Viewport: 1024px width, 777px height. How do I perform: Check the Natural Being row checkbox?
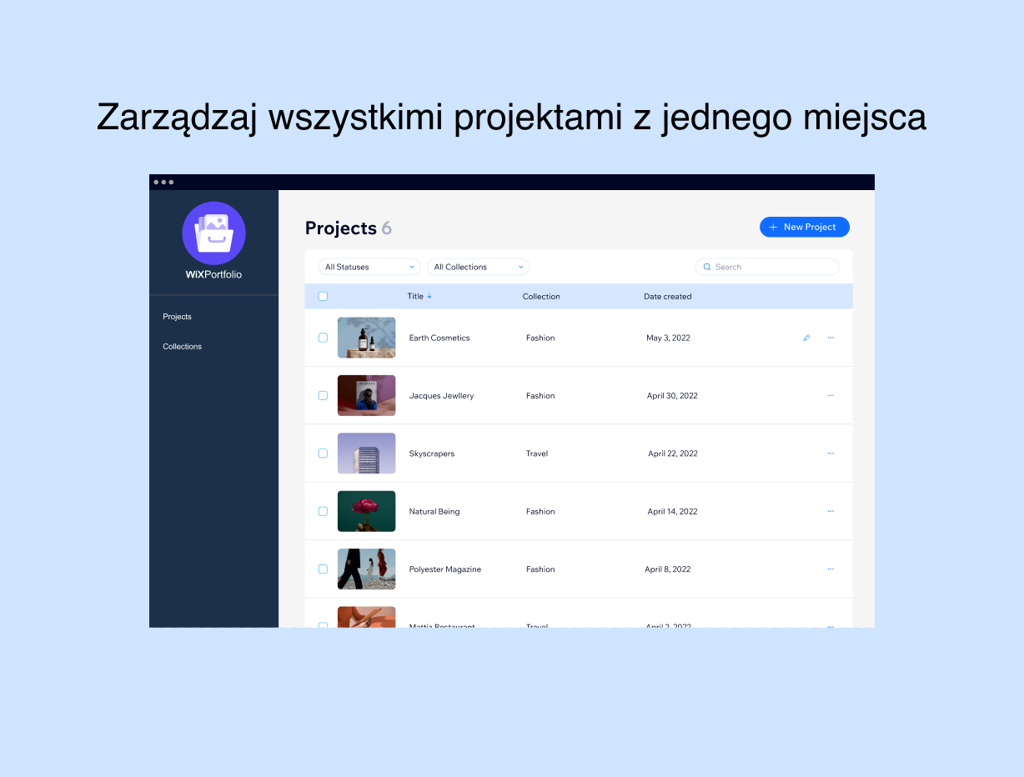323,511
